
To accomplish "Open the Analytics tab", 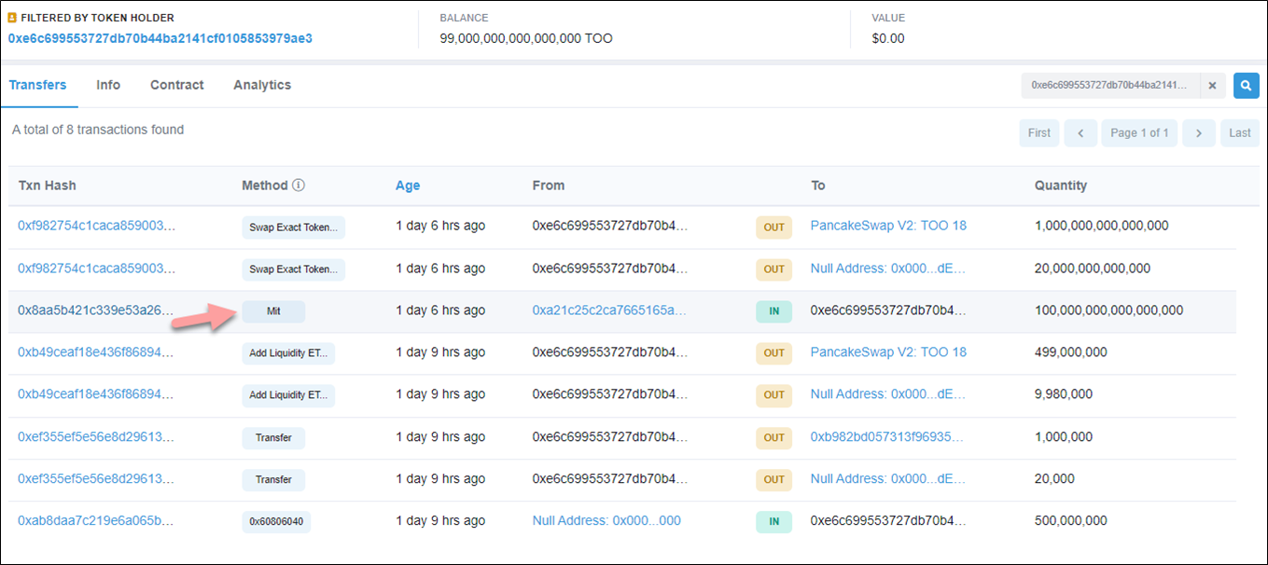I will click(x=262, y=85).
